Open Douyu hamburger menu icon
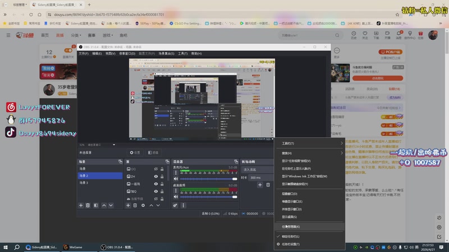The width and height of the screenshot is (449, 252). 8,35
